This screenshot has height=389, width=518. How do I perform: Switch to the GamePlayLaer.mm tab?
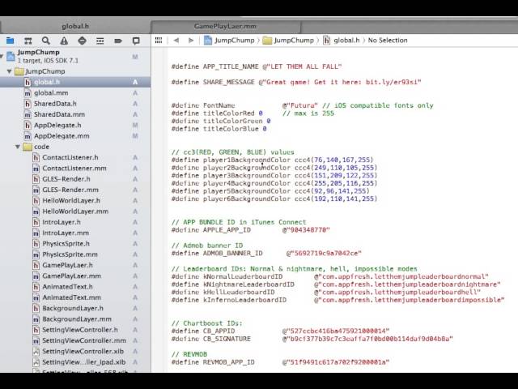(226, 26)
